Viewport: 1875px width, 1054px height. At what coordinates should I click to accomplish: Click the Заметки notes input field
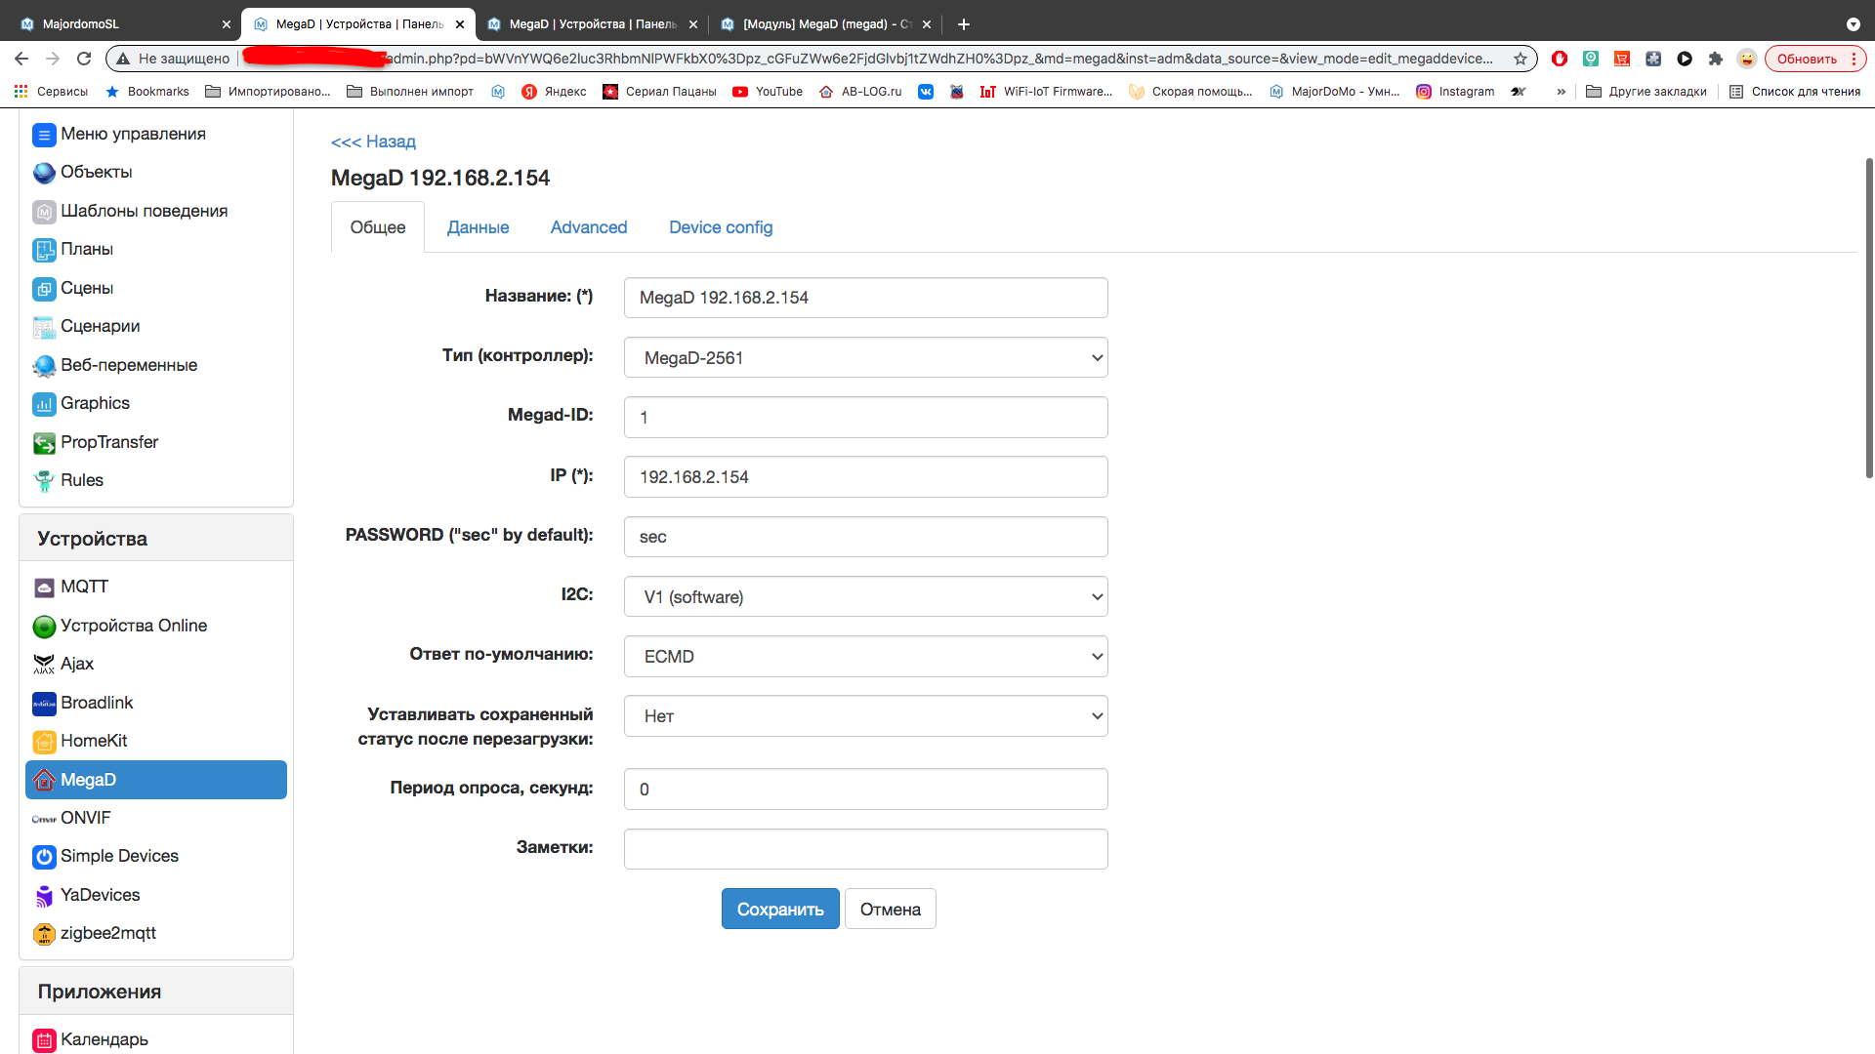pos(865,849)
